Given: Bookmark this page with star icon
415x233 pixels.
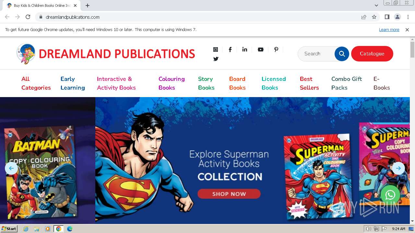Looking at the screenshot, I should (x=374, y=17).
